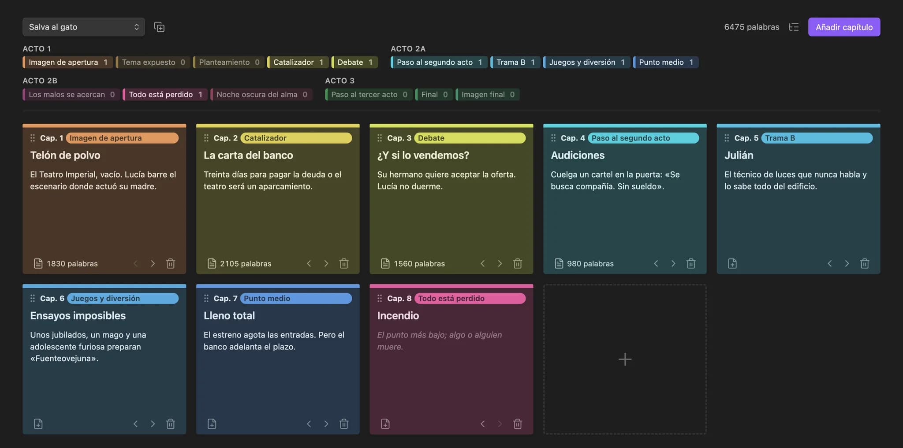This screenshot has height=448, width=903.
Task: Click the 1560 palabras count on Cap. 3
Action: pos(419,263)
